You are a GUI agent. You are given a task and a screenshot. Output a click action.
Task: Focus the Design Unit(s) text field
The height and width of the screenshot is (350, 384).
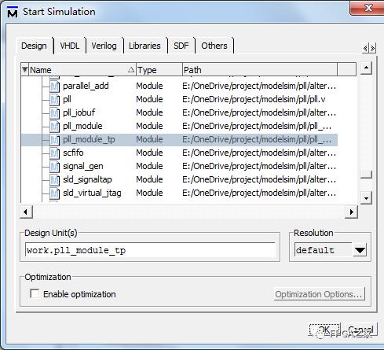pyautogui.click(x=150, y=250)
